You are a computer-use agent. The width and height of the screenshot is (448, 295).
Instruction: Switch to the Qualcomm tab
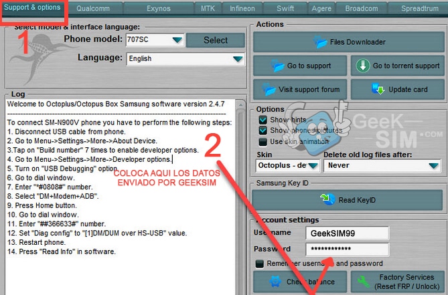(x=93, y=9)
